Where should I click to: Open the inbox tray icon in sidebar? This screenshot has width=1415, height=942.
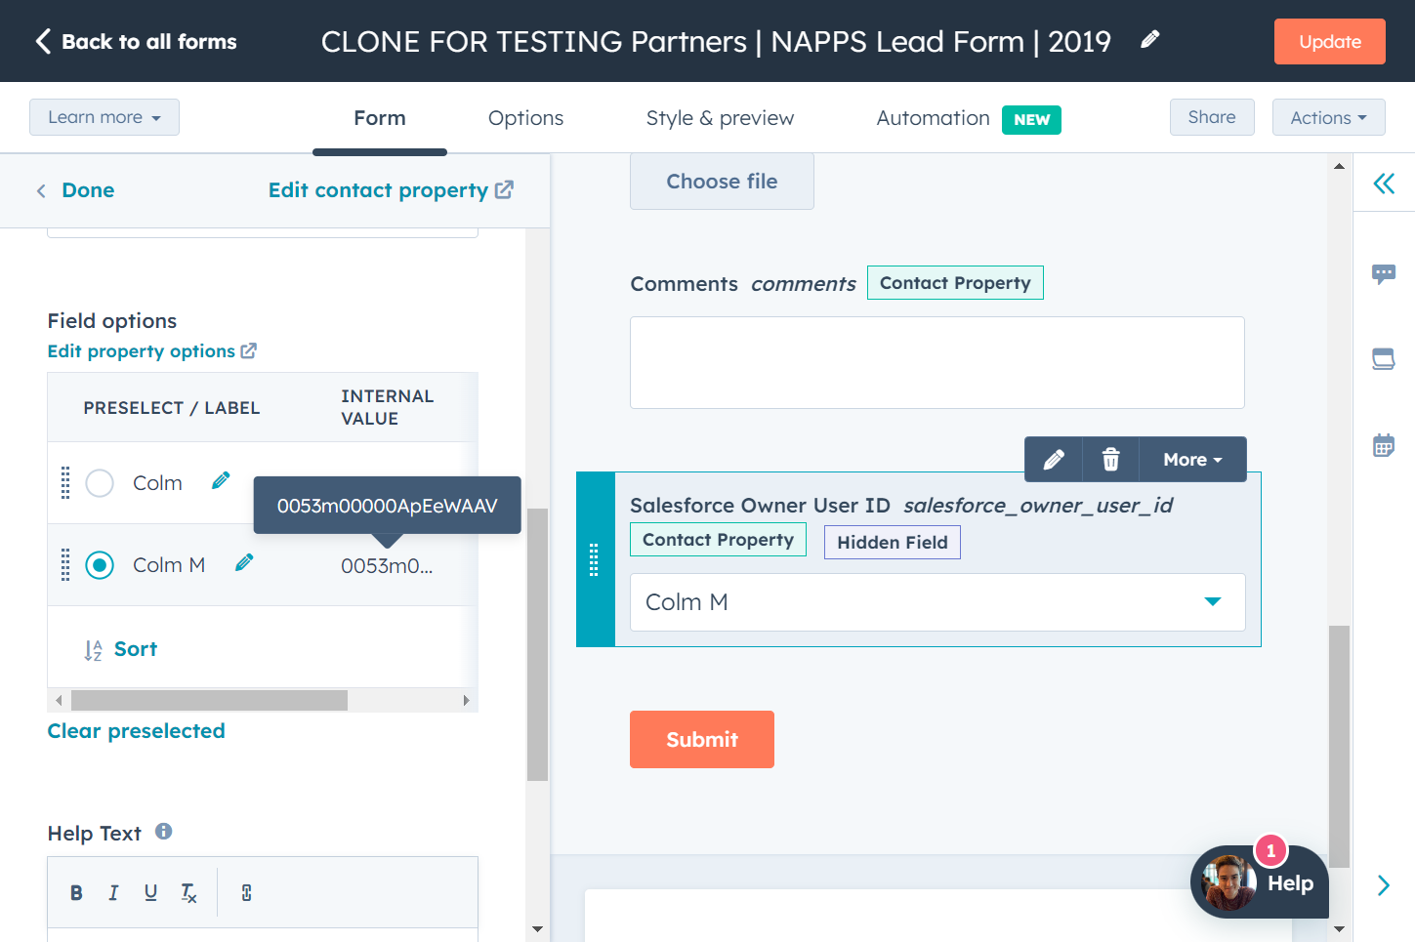(1384, 359)
